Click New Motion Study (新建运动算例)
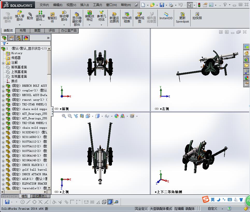The height and width of the screenshot is (212, 250). (114, 18)
